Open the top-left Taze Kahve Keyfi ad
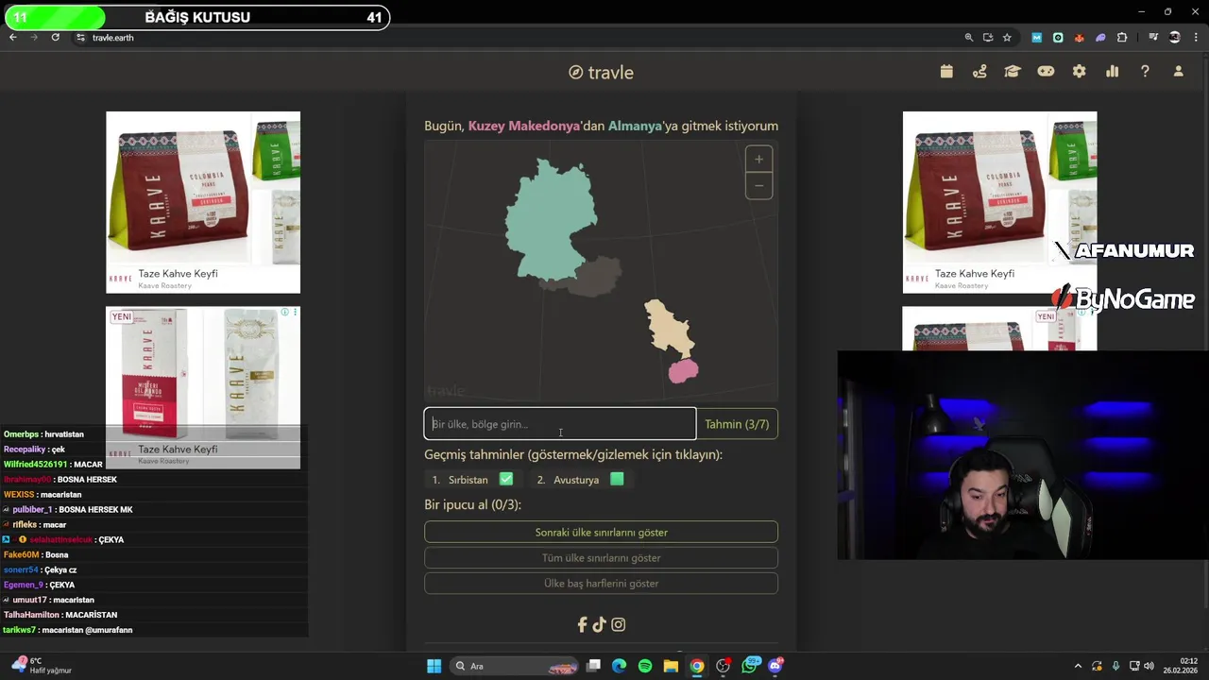The image size is (1209, 680). point(203,202)
